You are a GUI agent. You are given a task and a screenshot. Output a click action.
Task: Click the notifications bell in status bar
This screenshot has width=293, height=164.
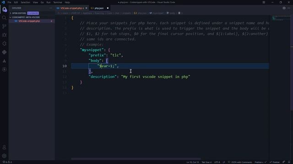[x=289, y=162]
